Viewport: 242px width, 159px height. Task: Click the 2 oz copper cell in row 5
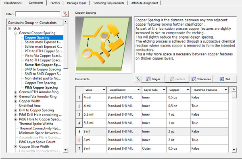(179, 132)
